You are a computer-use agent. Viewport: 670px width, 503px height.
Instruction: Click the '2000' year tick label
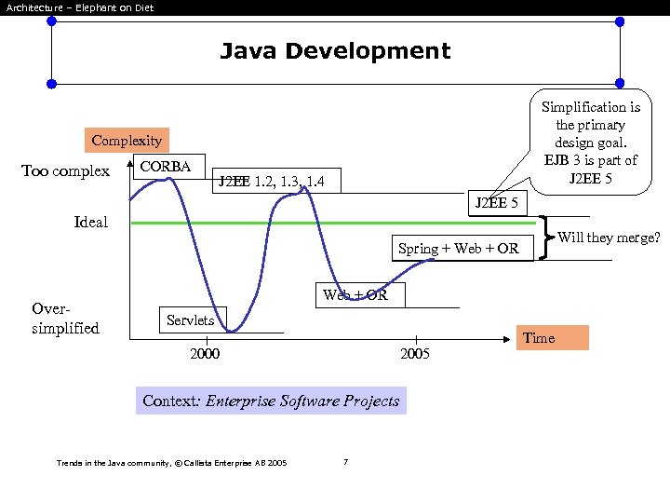tap(205, 353)
